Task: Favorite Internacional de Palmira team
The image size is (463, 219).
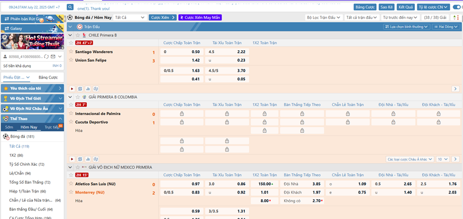Action: click(71, 113)
